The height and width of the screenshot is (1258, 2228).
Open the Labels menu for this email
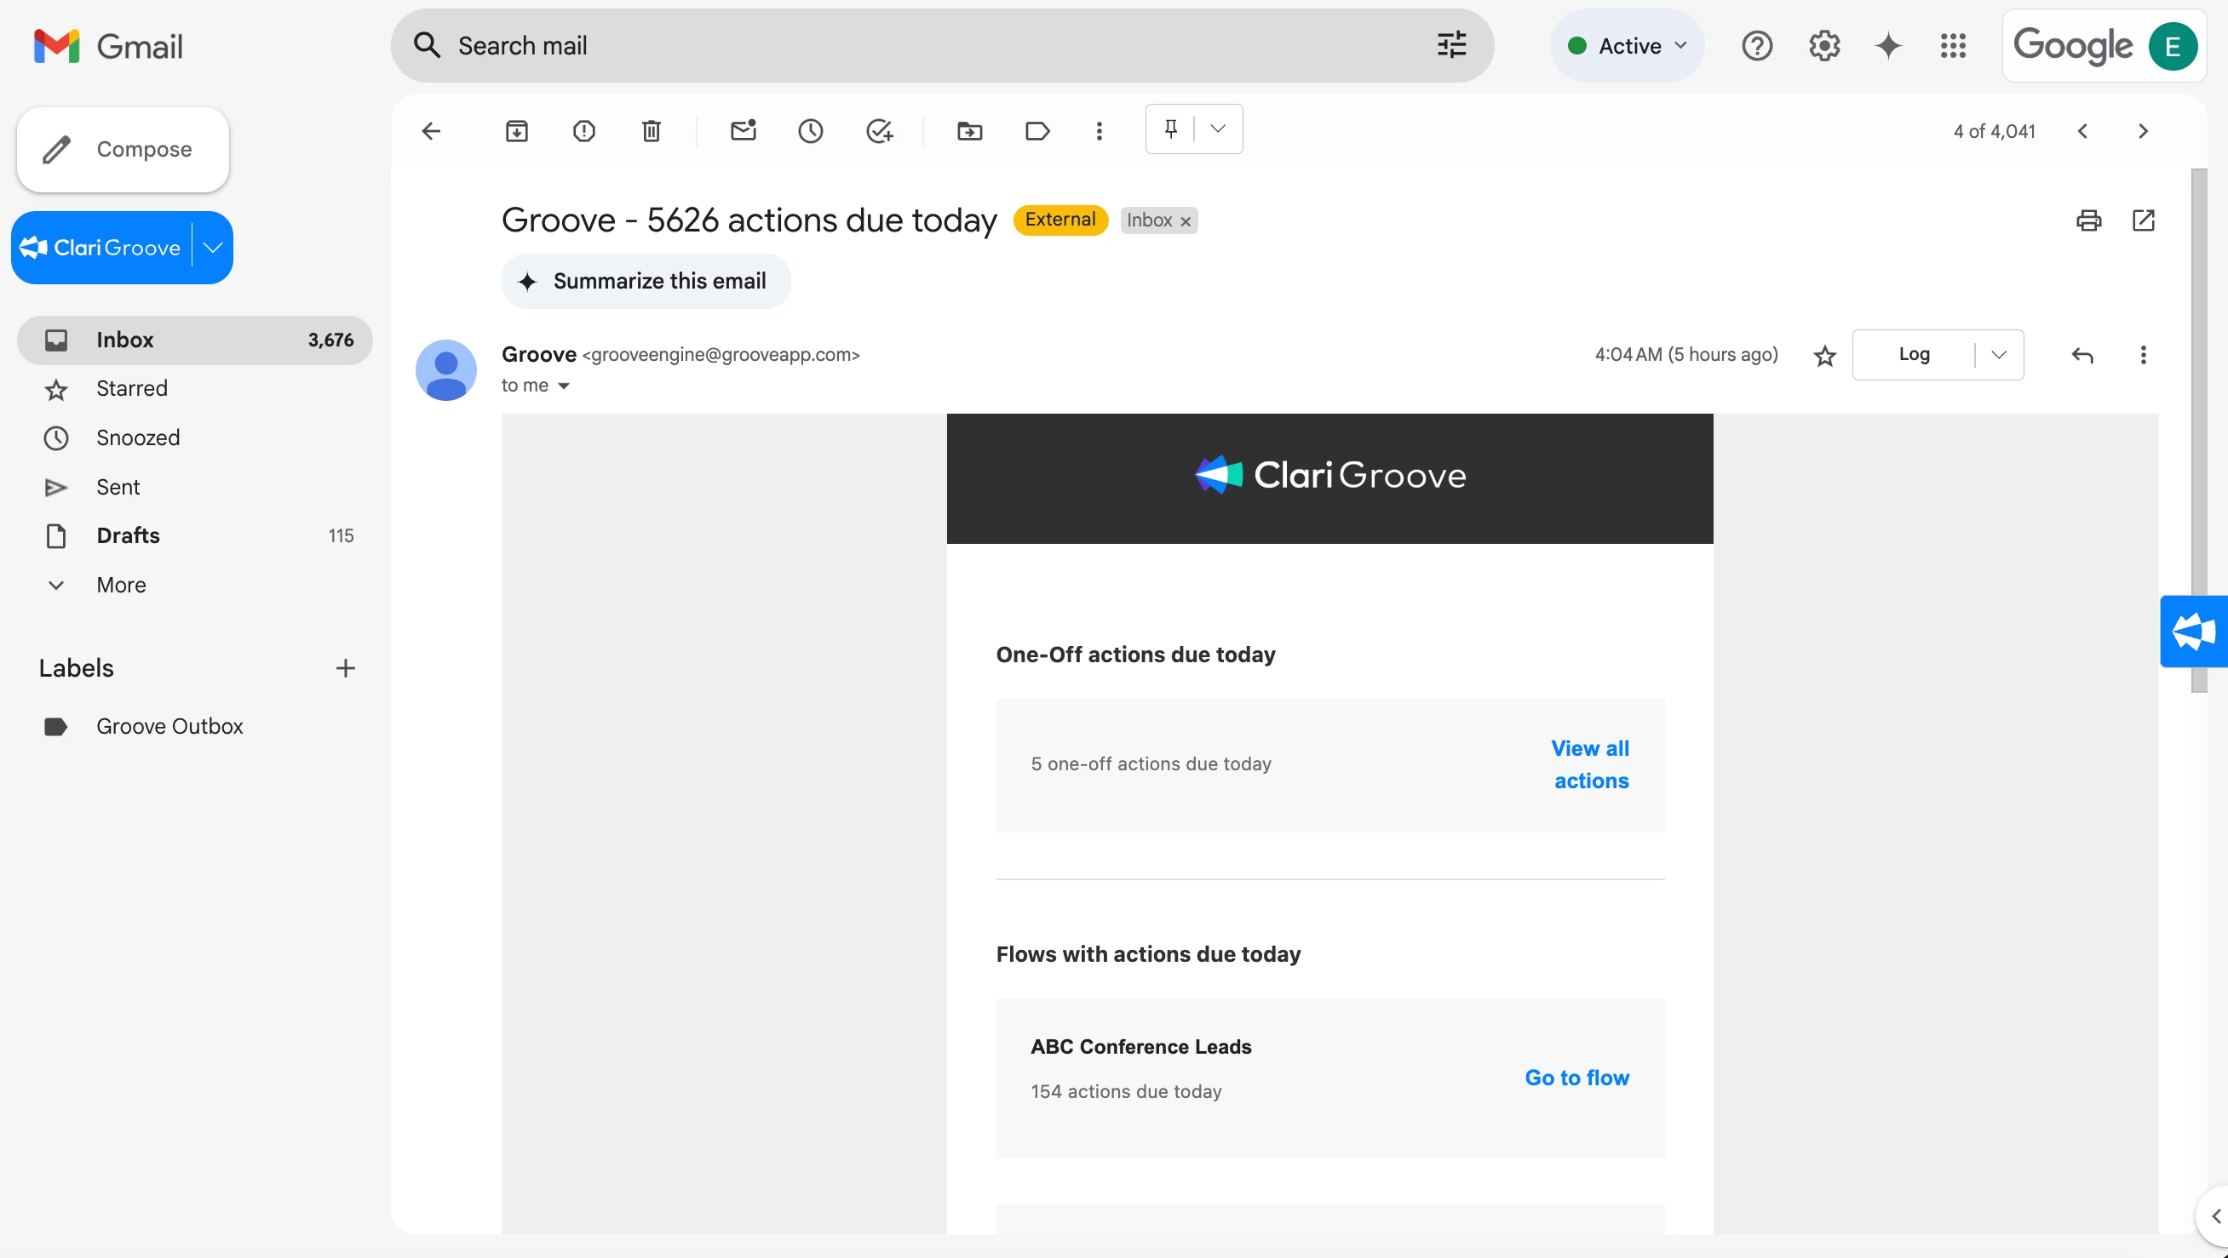tap(1037, 130)
